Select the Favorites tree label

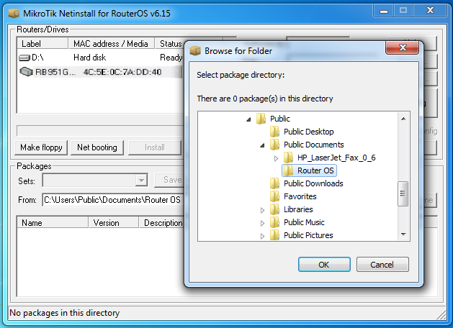pyautogui.click(x=300, y=196)
